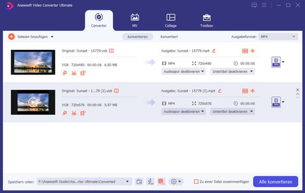Enable 'Zu einer Datei zusammenfügen' checkbox
The height and width of the screenshot is (193, 305).
tap(196, 182)
